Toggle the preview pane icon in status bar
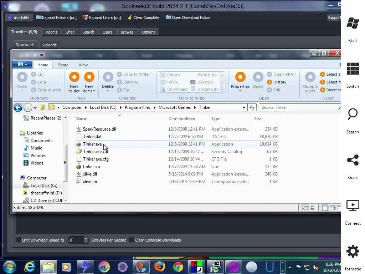This screenshot has height=274, width=365. click(x=333, y=208)
